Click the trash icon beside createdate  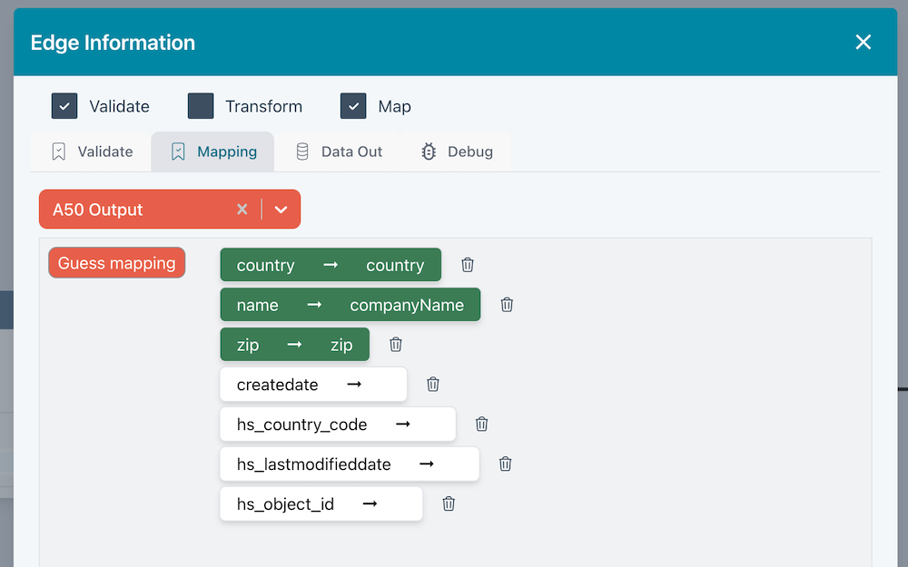433,385
